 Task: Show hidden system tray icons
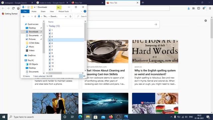click(x=171, y=117)
